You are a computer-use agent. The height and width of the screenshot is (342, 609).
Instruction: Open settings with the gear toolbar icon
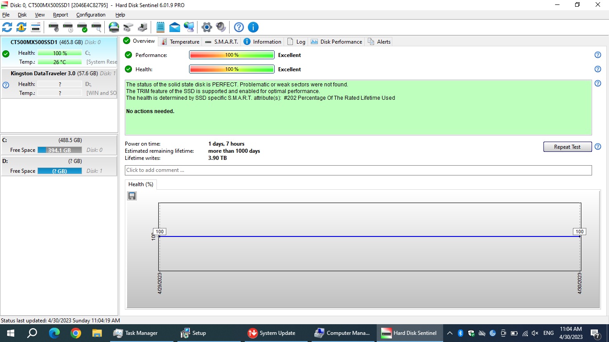[x=206, y=27]
